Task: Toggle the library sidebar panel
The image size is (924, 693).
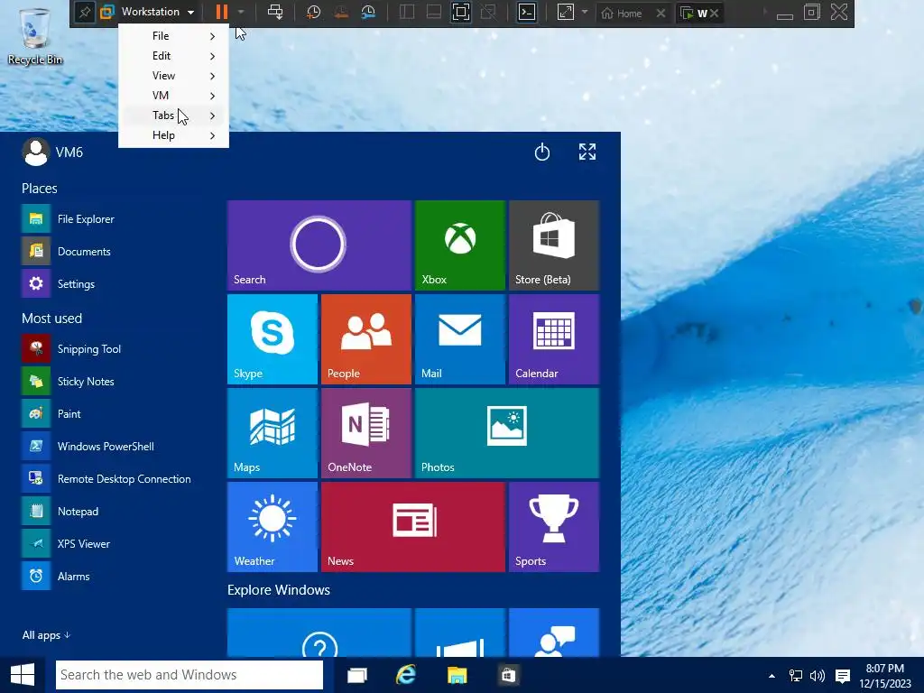Action: coord(407,12)
